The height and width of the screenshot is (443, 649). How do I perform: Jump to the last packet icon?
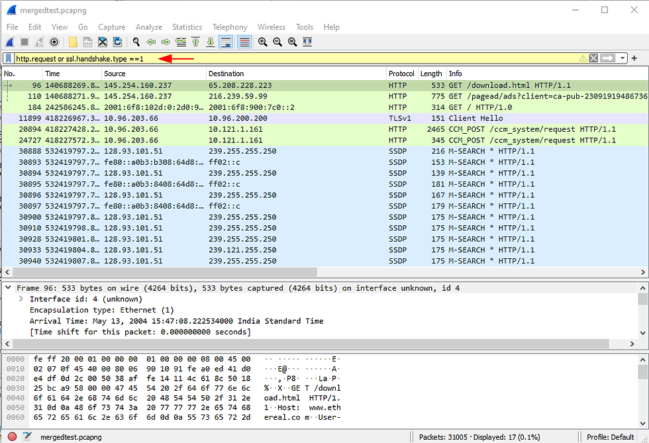click(211, 42)
